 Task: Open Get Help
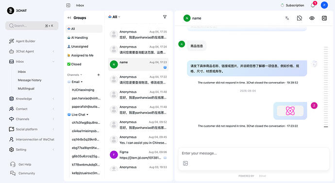pos(21,165)
